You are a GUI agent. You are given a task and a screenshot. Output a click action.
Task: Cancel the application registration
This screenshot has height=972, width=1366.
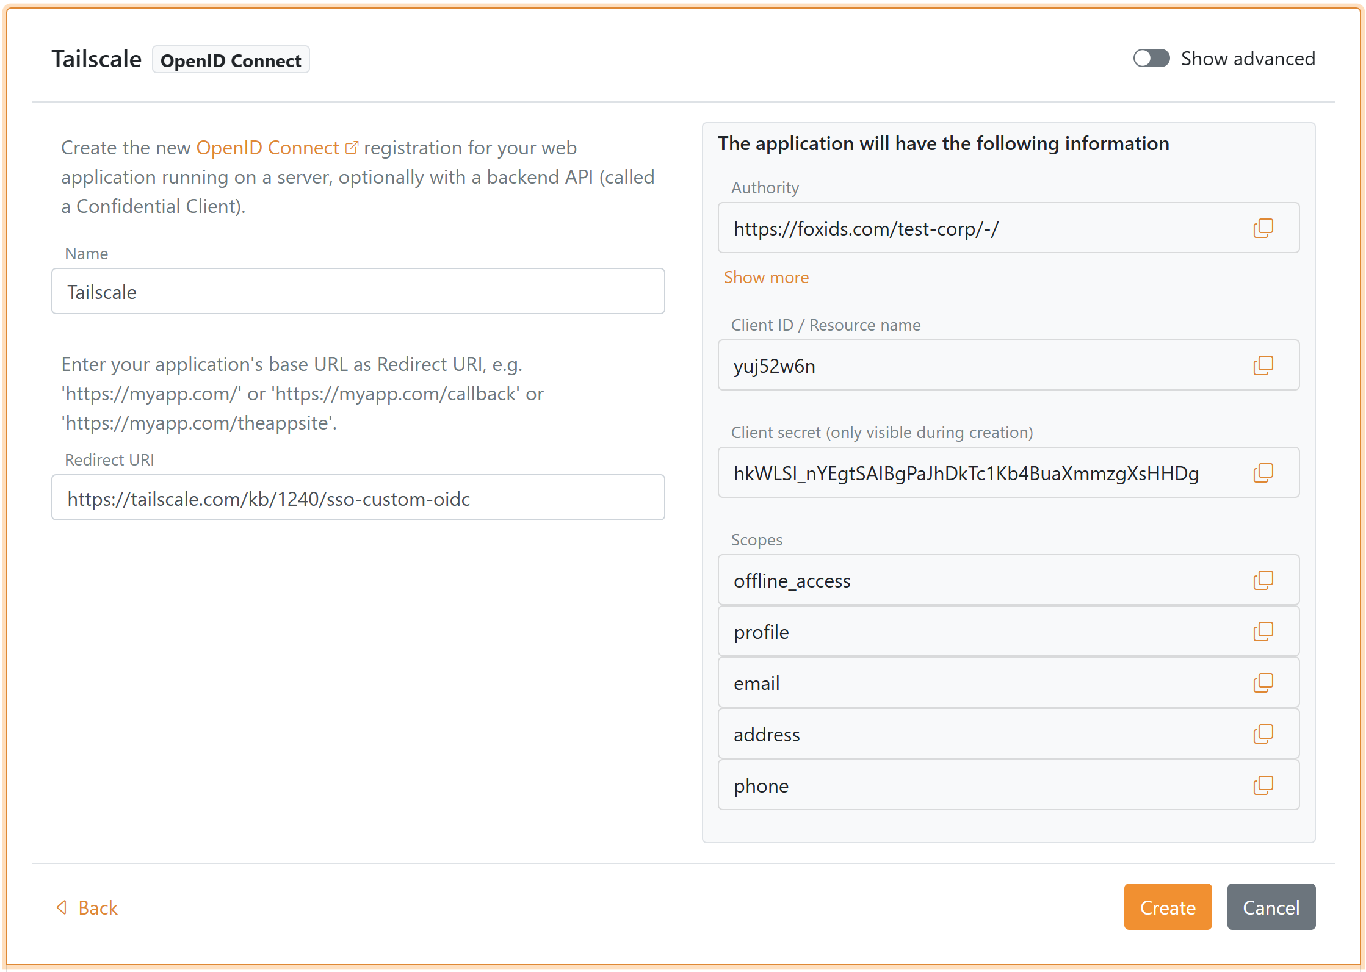(1271, 907)
